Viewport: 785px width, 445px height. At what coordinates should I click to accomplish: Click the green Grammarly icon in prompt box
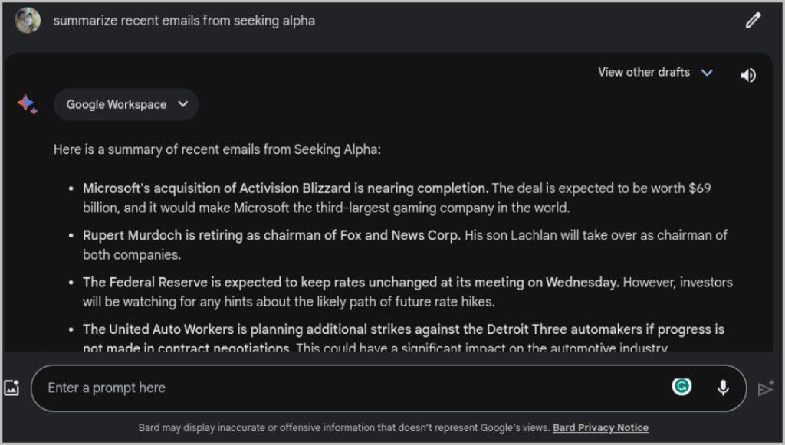point(682,387)
